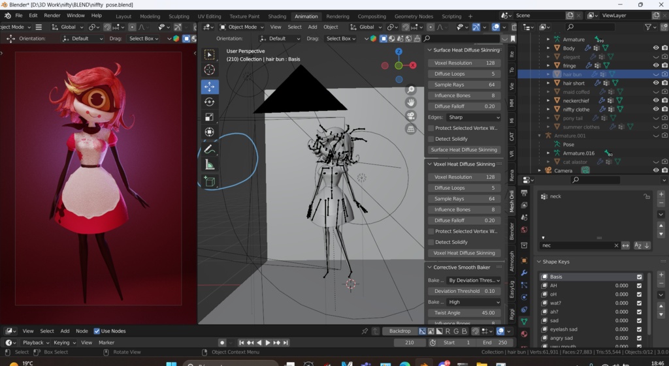Image resolution: width=669 pixels, height=366 pixels.
Task: Enable Detect Solidify in Surface Heat panel
Action: coord(431,139)
